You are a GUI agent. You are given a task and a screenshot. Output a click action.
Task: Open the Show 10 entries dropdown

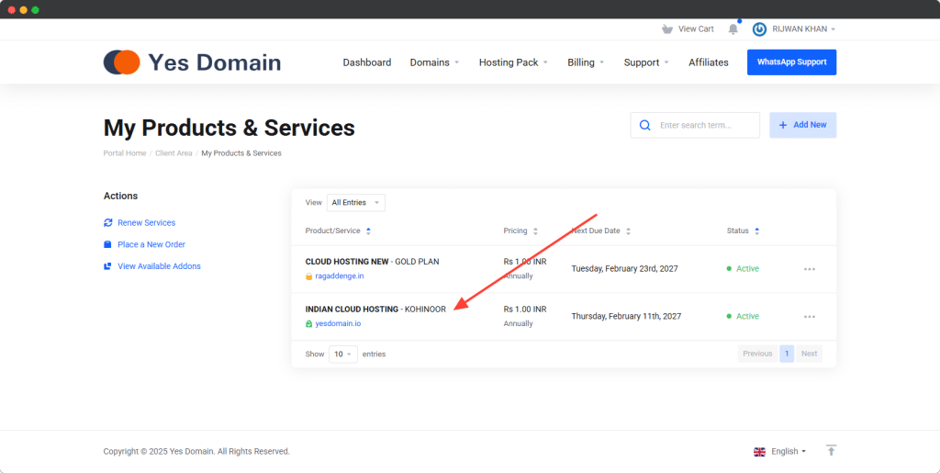343,355
